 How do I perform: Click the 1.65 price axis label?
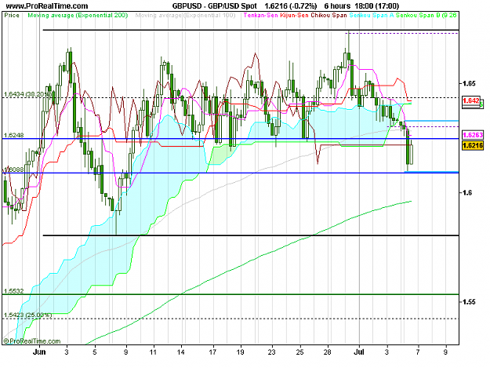pos(469,83)
